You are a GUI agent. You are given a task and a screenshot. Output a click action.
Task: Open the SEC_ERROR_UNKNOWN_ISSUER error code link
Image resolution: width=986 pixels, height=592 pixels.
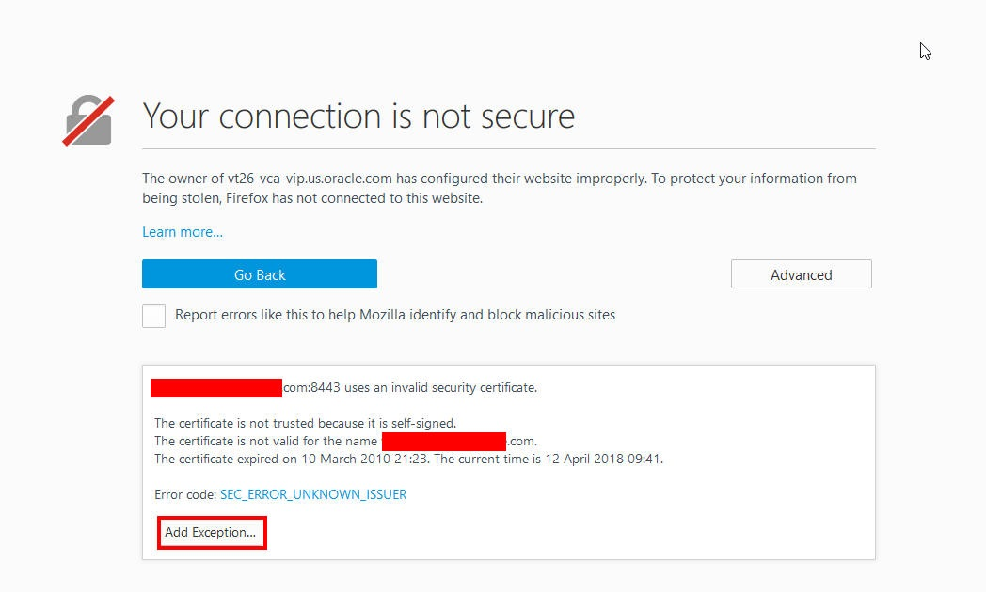pyautogui.click(x=313, y=493)
